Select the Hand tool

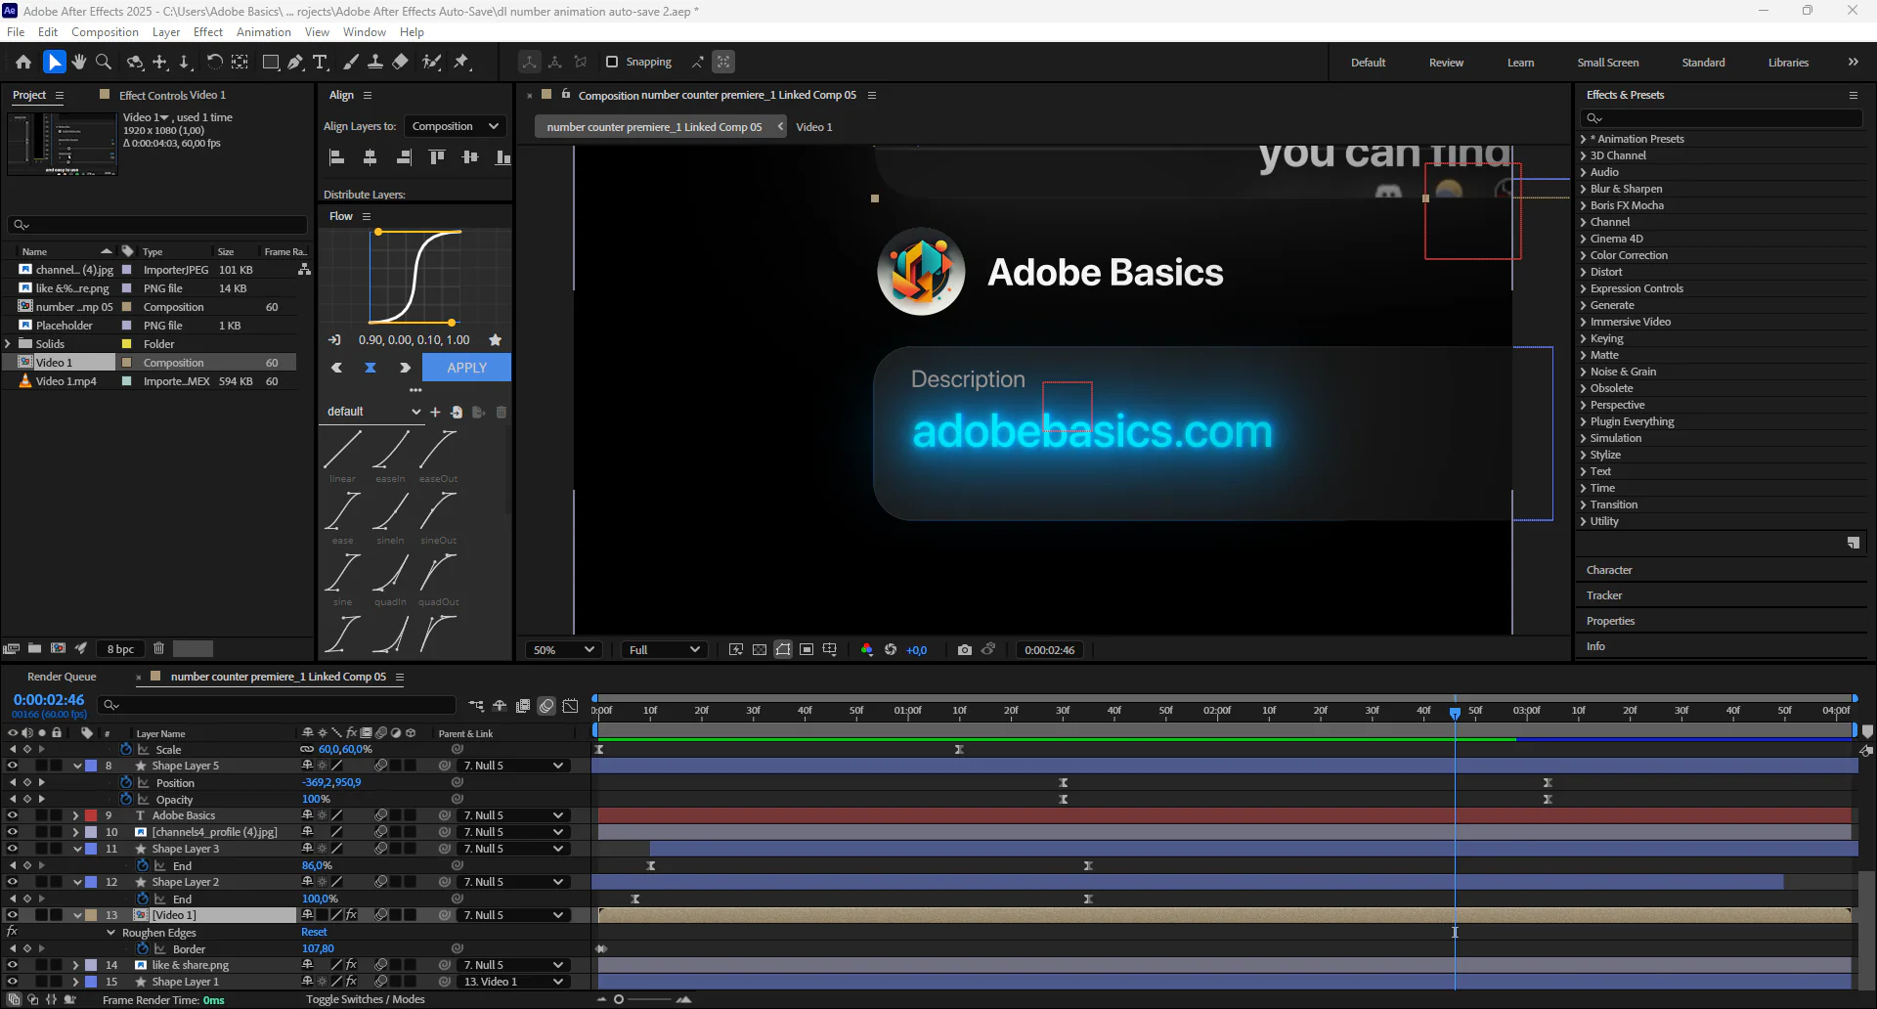[x=79, y=62]
